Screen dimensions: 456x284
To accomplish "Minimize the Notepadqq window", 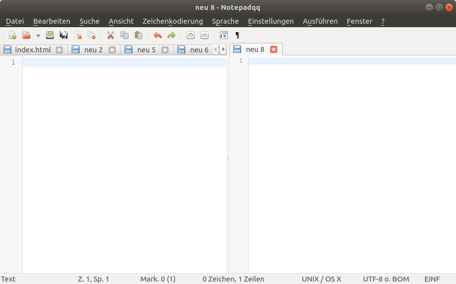I will 429,7.
